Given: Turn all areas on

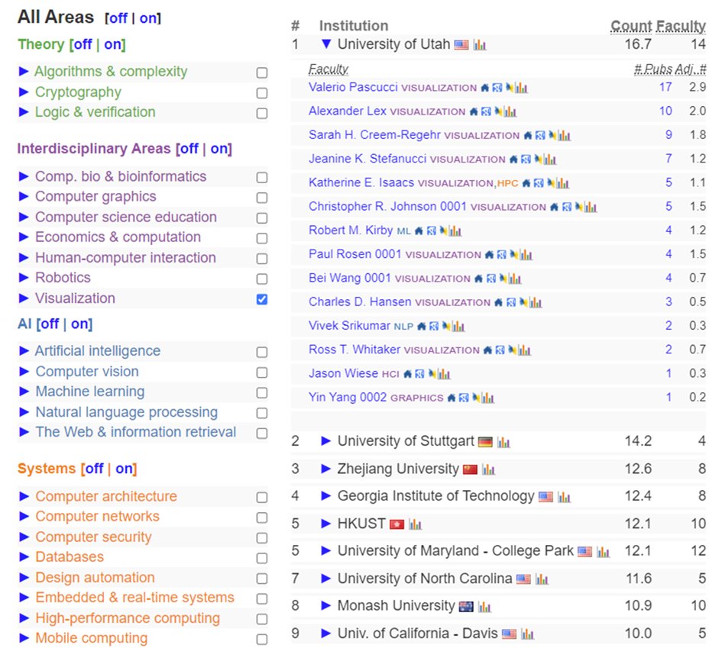Looking at the screenshot, I should (148, 18).
